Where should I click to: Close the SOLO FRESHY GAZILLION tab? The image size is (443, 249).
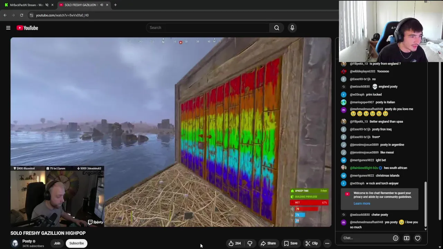point(107,5)
